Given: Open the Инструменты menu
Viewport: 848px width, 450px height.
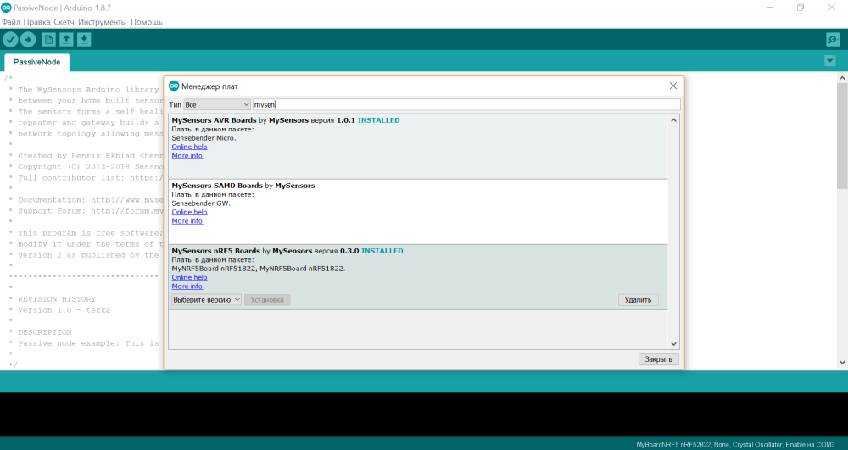Looking at the screenshot, I should 102,21.
